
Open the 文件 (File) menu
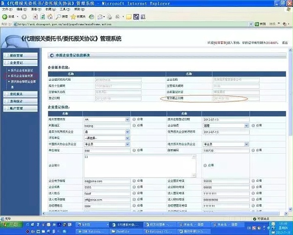tap(7, 9)
